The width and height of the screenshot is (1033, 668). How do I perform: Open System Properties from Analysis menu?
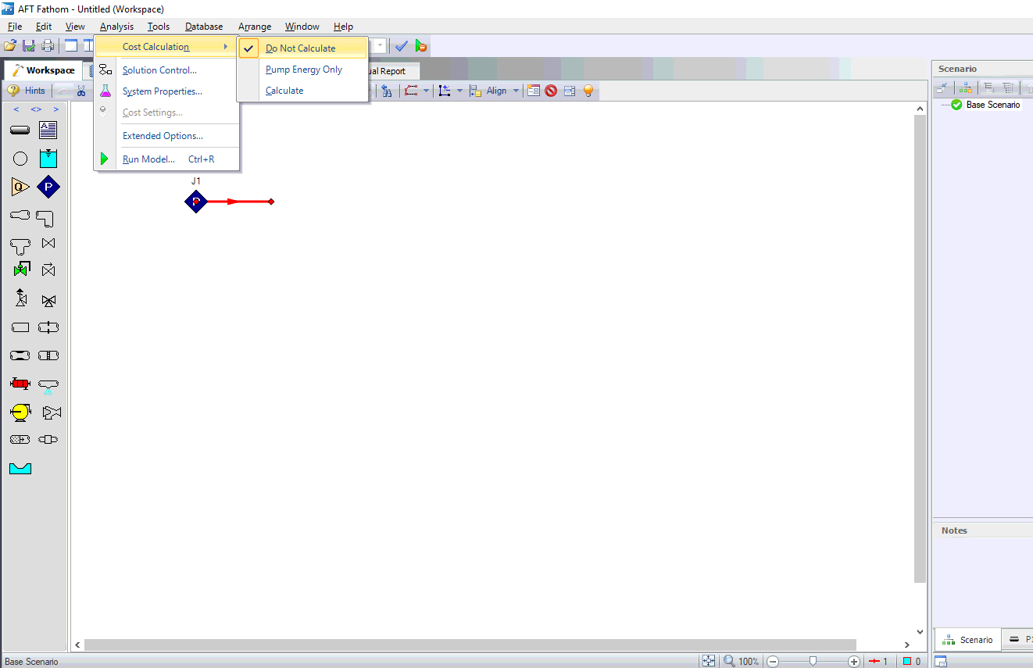tap(166, 91)
